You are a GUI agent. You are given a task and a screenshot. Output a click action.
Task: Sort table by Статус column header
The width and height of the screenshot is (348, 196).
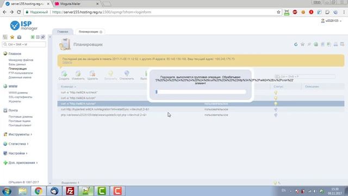[x=278, y=87]
